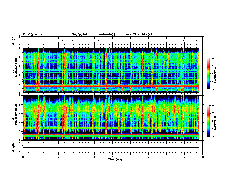Click the "2" kHz tick on ch.1 frequency axis
This screenshot has height=176, width=228.
click(20, 84)
